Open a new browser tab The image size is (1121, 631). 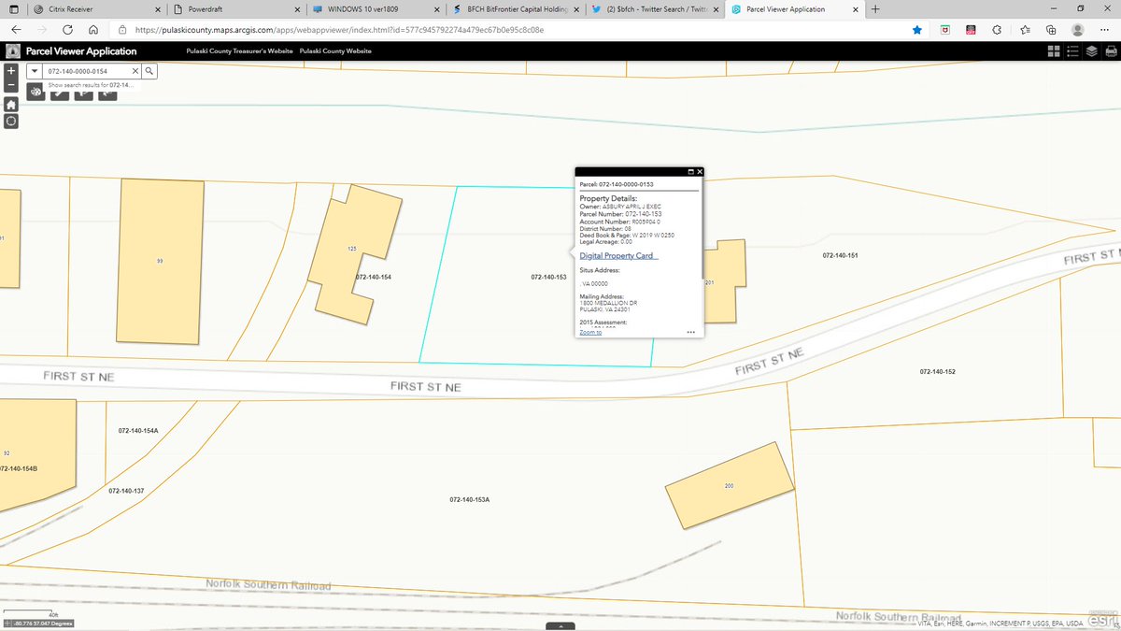875,9
